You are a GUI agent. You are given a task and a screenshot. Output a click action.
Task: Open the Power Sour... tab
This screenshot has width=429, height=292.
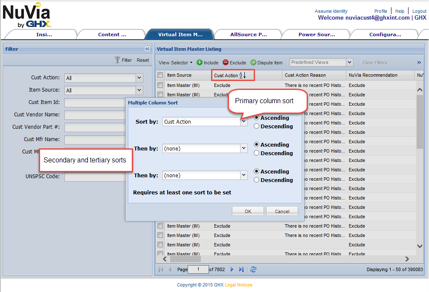tap(316, 35)
